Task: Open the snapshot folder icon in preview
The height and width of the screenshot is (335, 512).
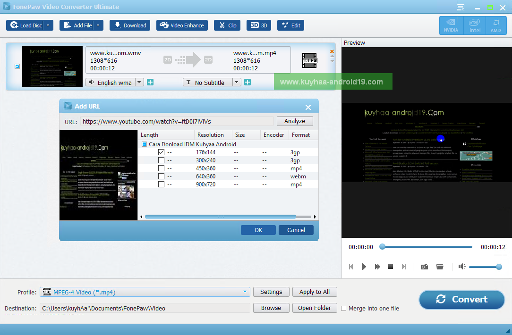Action: (x=440, y=267)
